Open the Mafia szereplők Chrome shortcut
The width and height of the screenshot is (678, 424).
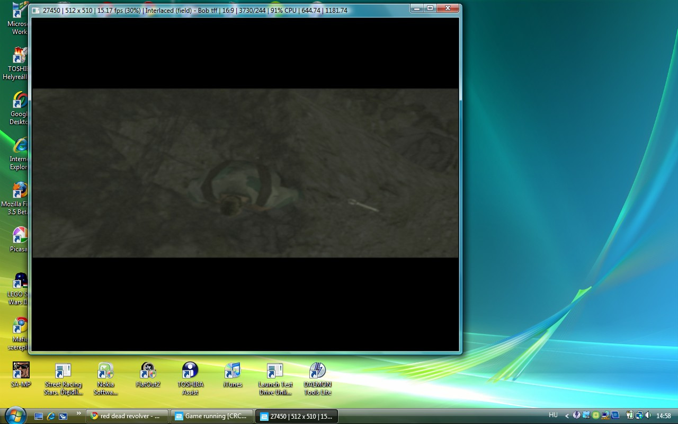pyautogui.click(x=18, y=334)
